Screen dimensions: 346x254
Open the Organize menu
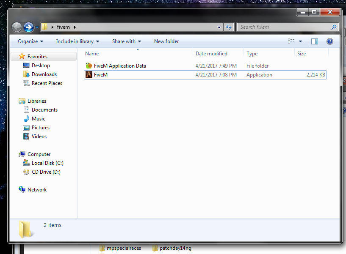30,41
